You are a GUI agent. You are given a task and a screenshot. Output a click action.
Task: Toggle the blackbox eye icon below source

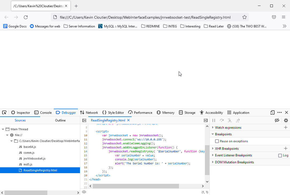pyautogui.click(x=84, y=192)
